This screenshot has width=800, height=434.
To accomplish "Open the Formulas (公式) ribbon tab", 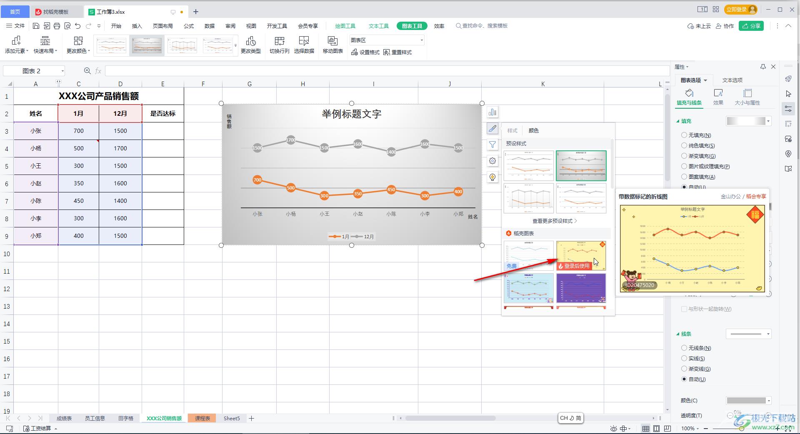I will 189,26.
